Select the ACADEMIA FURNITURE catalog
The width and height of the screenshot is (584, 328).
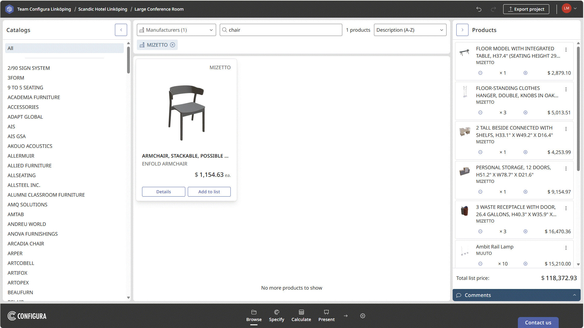coord(34,97)
